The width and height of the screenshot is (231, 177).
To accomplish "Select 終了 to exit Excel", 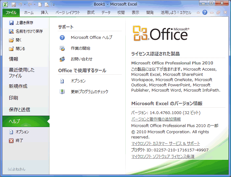I will point(19,141).
